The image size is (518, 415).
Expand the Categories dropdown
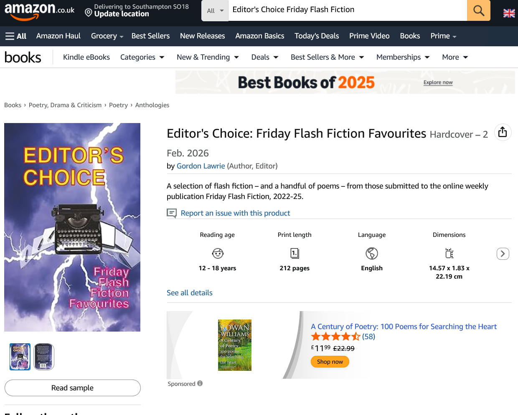pos(142,57)
